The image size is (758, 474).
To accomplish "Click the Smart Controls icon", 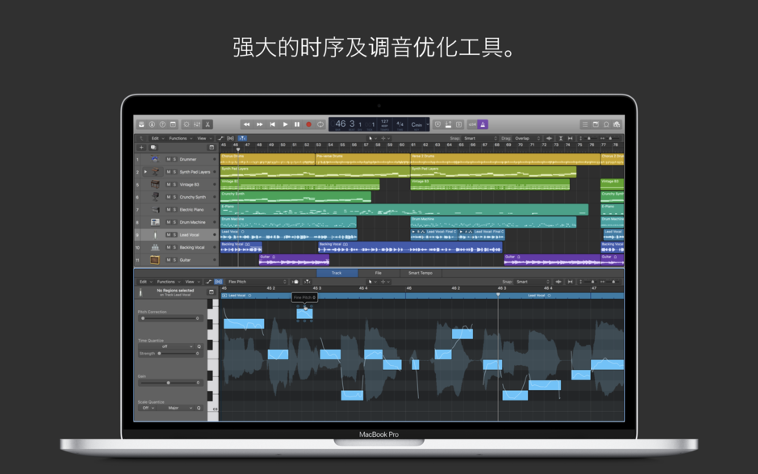I will [185, 125].
